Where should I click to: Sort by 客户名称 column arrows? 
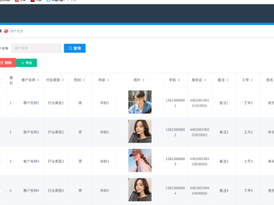(38, 80)
